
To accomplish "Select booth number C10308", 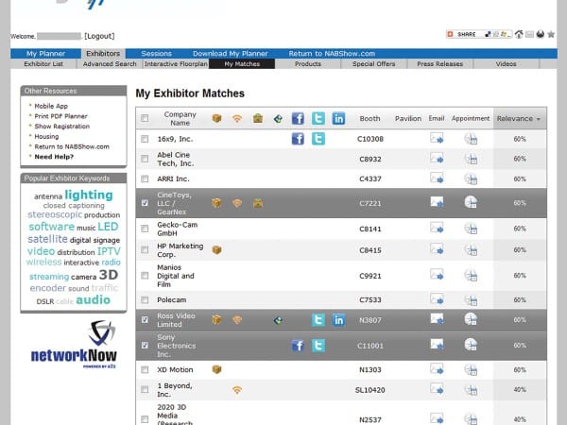I will pos(369,139).
